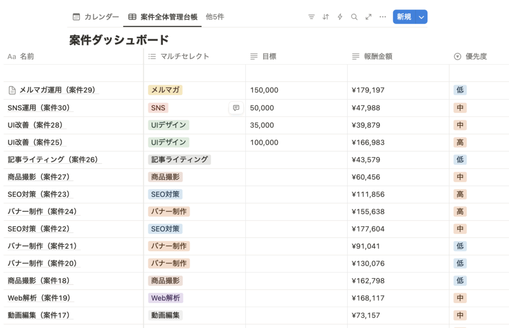Click 高 priority badge for UI改善（案件25）
Image resolution: width=509 pixels, height=328 pixels.
click(x=460, y=143)
